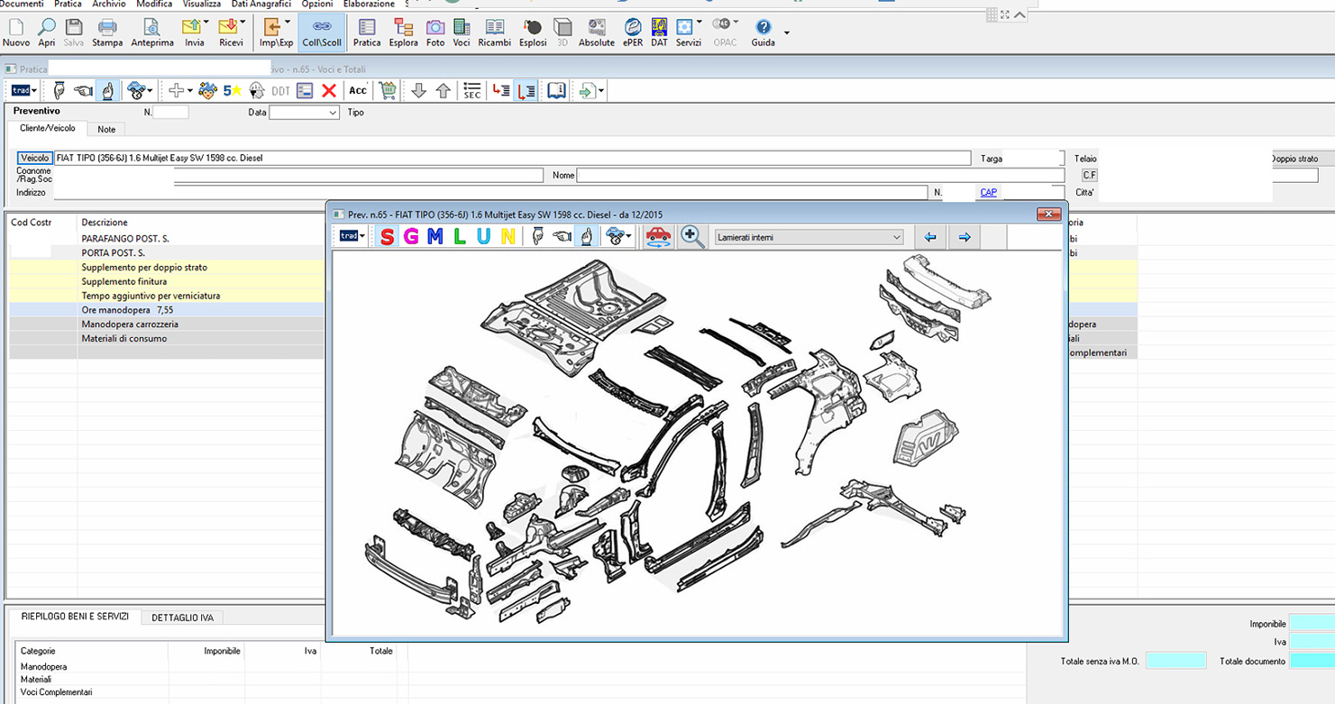Open the Lamierati interni dropdown
This screenshot has width=1335, height=704.
click(x=809, y=237)
